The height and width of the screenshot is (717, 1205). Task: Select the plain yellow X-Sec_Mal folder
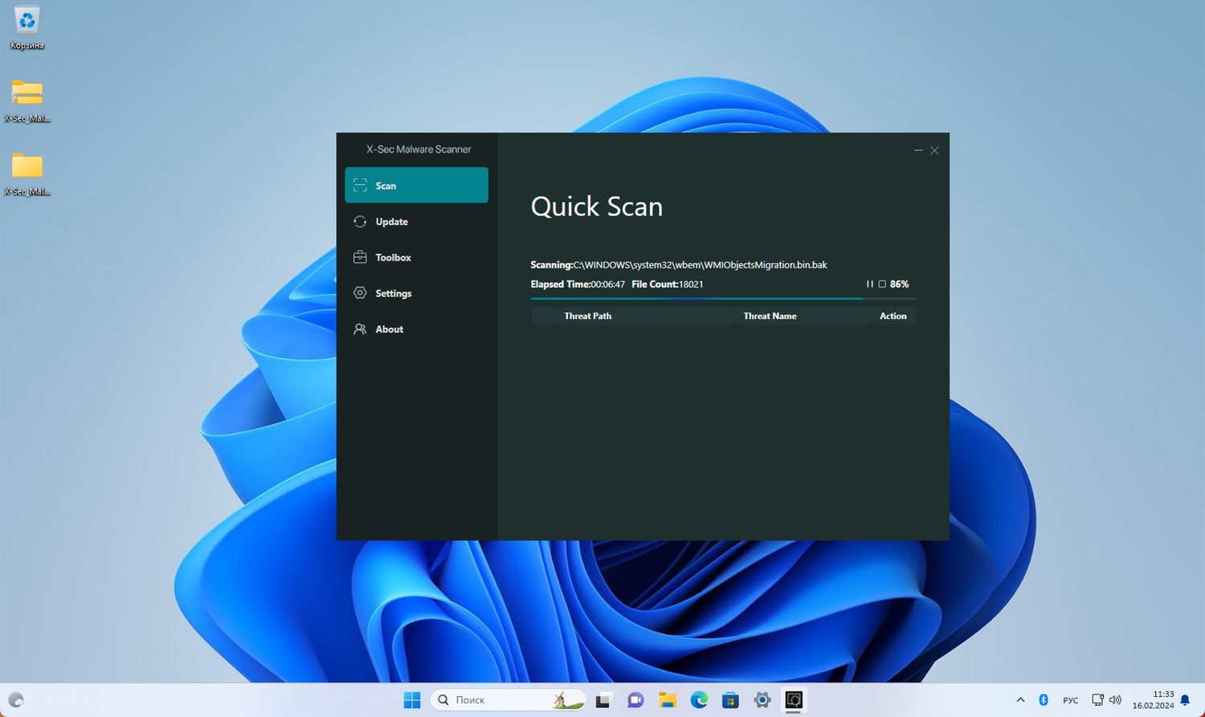coord(27,174)
